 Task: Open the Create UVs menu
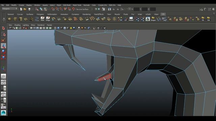click(103, 5)
